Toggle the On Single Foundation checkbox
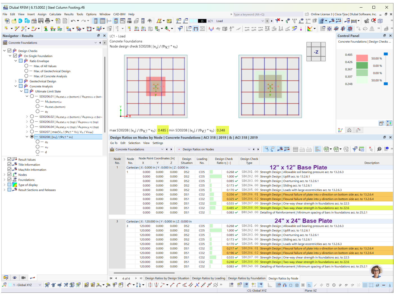Screen dimensions: 394x295 tap(15, 56)
